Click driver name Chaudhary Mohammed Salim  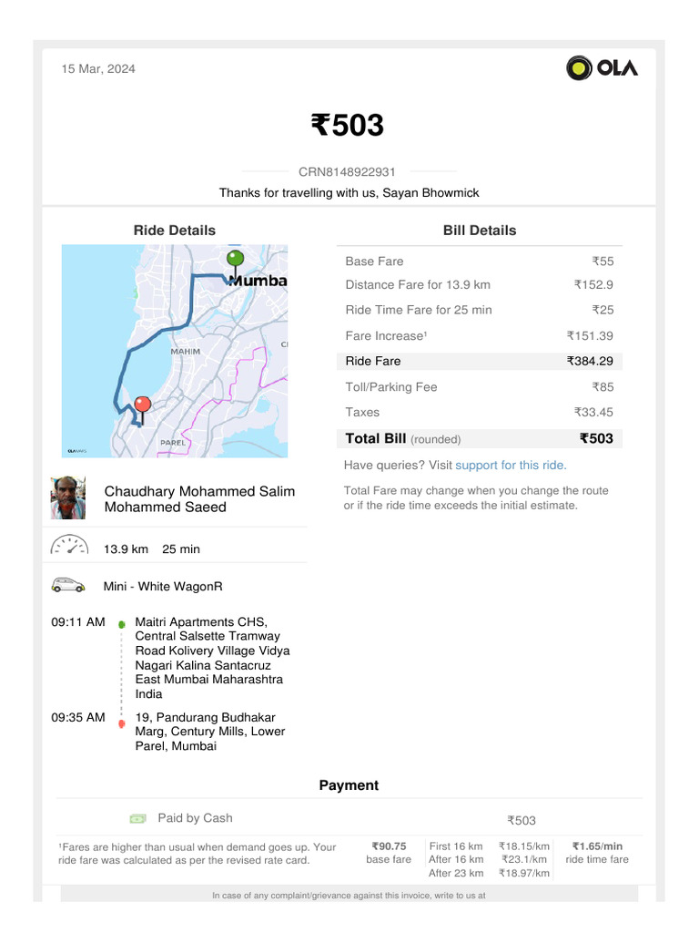(199, 492)
